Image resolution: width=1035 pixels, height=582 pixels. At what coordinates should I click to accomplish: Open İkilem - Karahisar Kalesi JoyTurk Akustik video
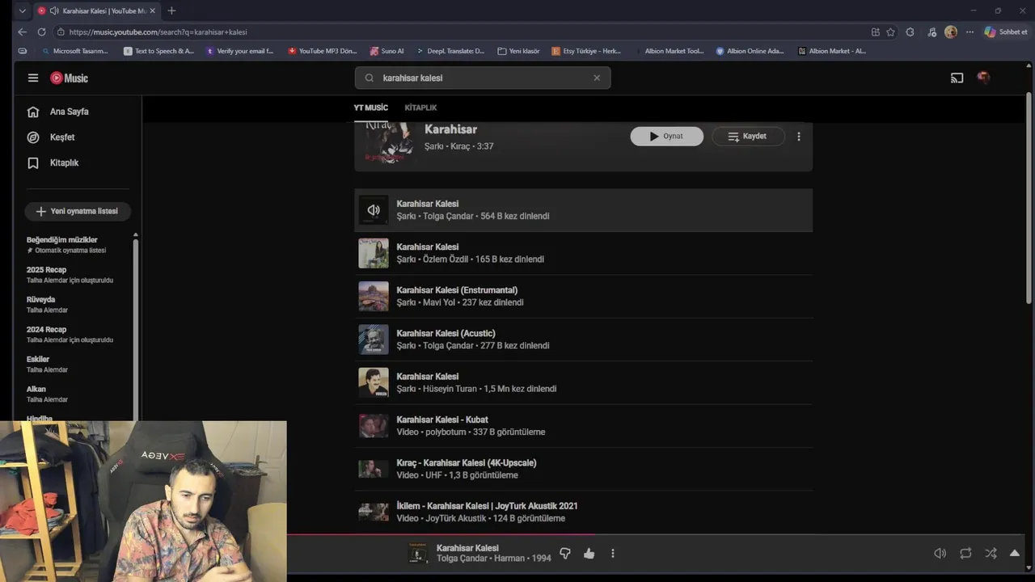coord(583,512)
